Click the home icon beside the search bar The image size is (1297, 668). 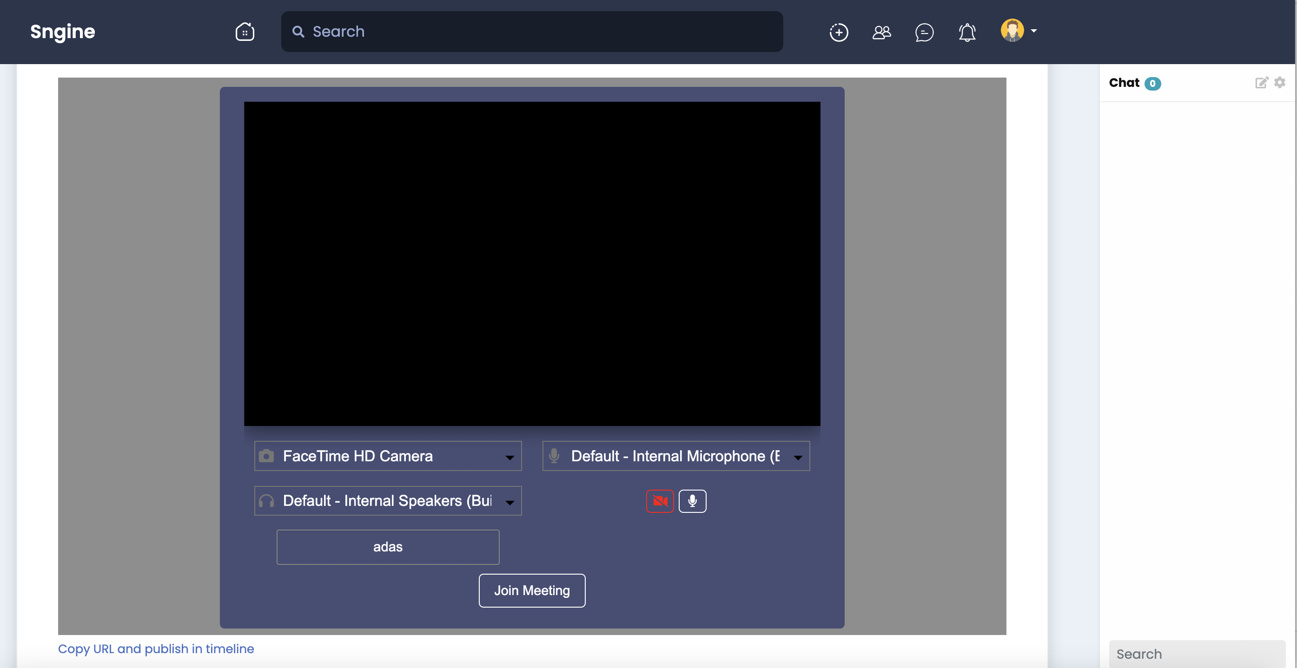245,31
